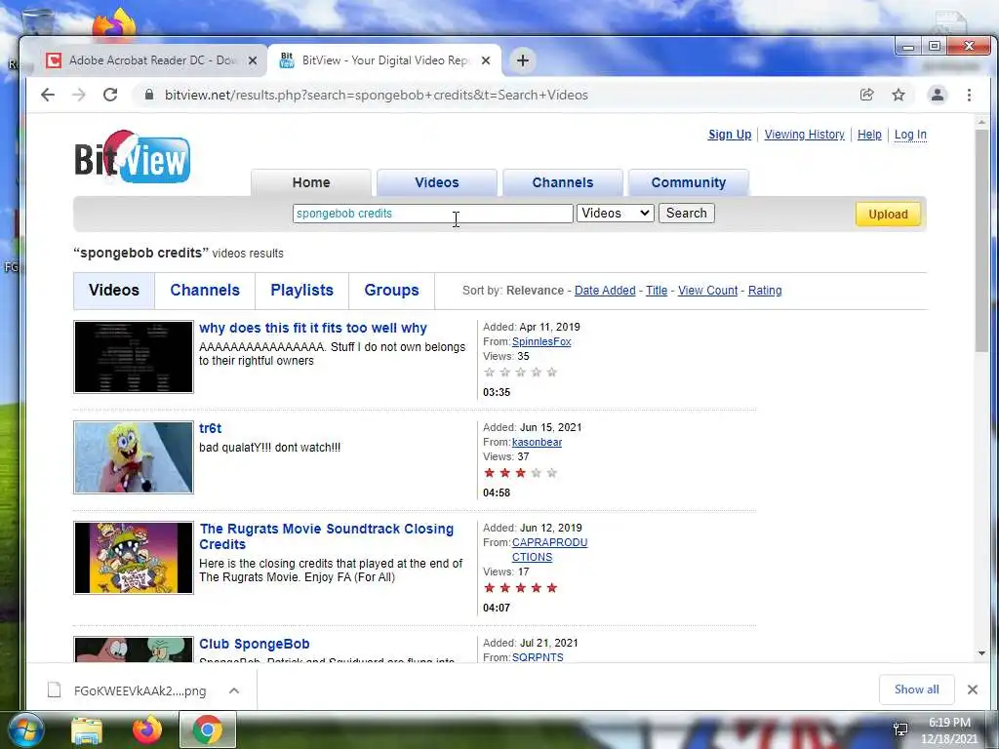Viewport: 999px width, 749px height.
Task: Click the network icon in the system tray
Action: 900,729
